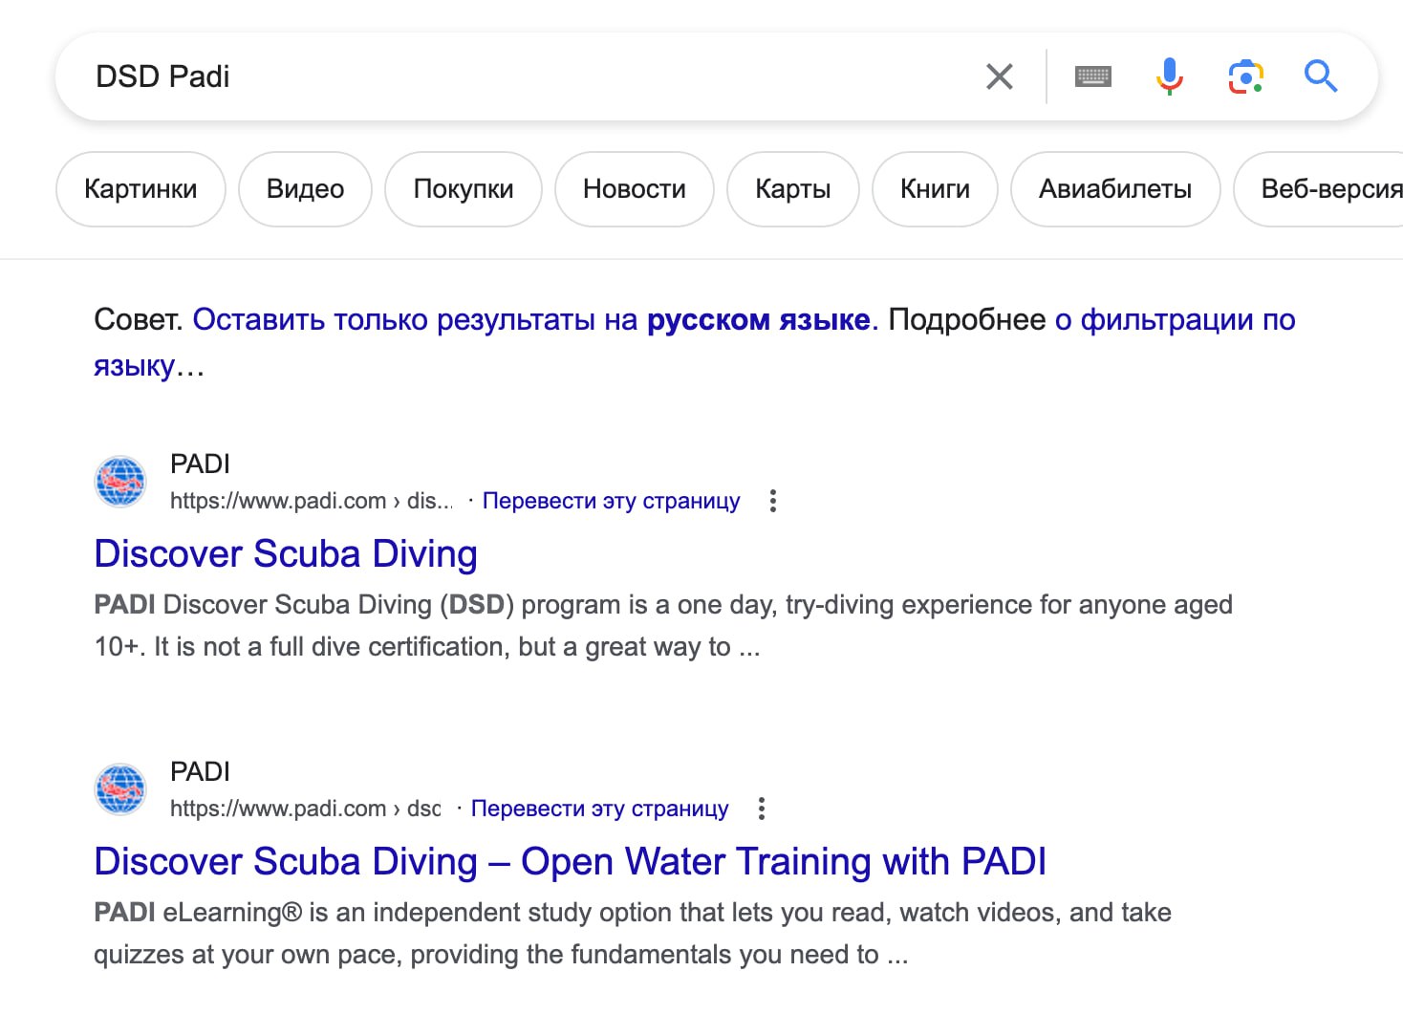Select the Книги filter chip
Image resolution: width=1403 pixels, height=1036 pixels.
(935, 189)
